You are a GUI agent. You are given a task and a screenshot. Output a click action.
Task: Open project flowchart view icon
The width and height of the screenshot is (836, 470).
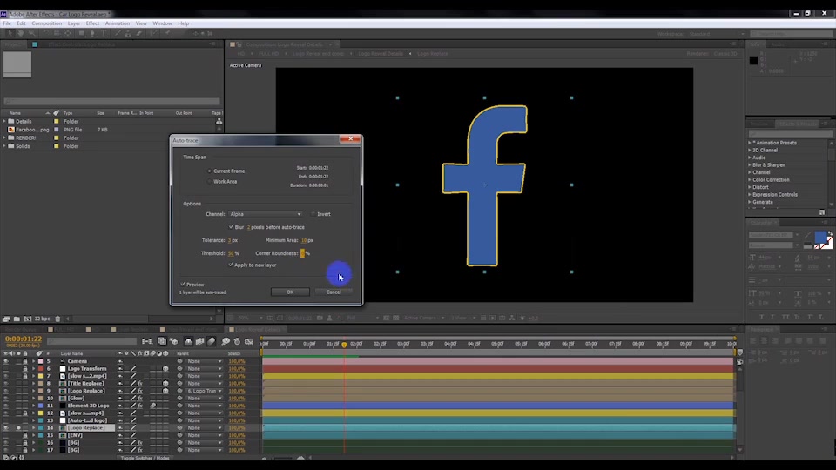tap(219, 122)
